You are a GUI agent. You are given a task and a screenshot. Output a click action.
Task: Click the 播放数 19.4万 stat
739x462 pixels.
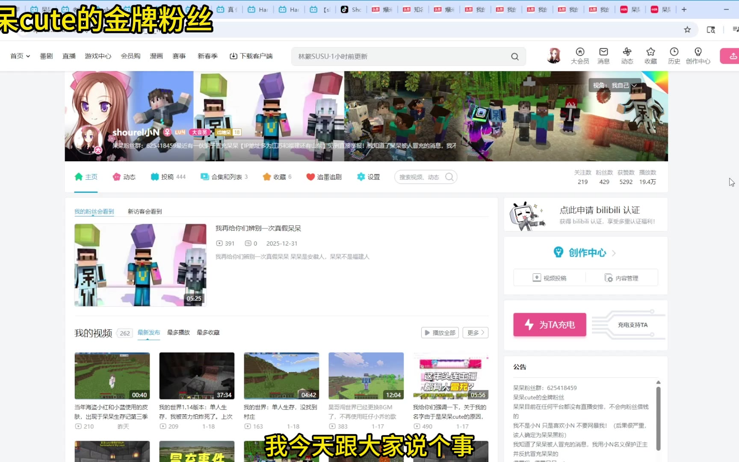(647, 177)
